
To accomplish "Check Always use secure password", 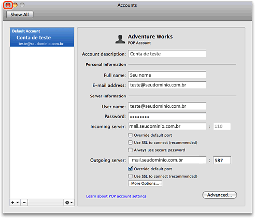I will pyautogui.click(x=130, y=150).
